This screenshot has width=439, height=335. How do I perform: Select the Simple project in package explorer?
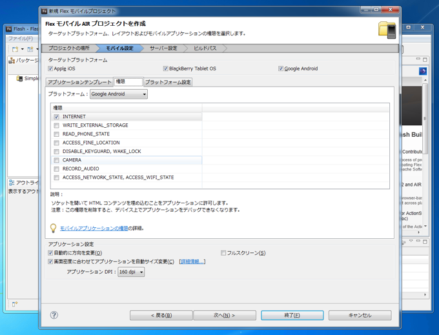(27, 78)
